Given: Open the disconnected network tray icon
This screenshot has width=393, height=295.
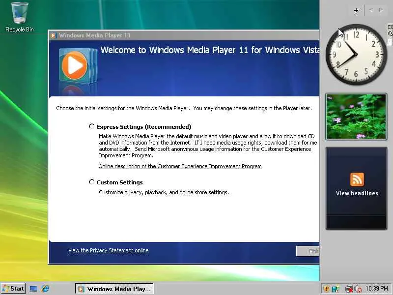Looking at the screenshot, I should 349,289.
